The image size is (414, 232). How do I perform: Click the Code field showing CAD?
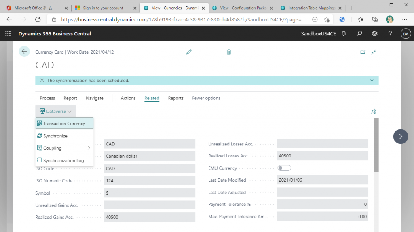(x=150, y=144)
